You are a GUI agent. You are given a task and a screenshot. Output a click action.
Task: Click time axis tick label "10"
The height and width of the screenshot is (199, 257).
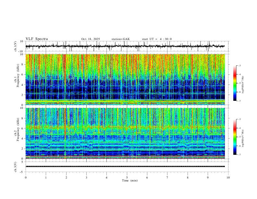coord(228,178)
